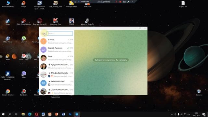Screen dimensions: 208x117
Task: Open the ТРК Донбас Онлайн channel
Action: (x=57, y=75)
